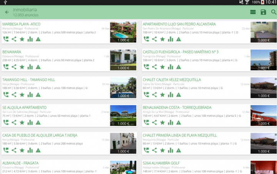Open CASTILLO FUENGIROLA - PASEO MARÍTIMO title
Viewport: 277px width, 174px height.
(180, 52)
